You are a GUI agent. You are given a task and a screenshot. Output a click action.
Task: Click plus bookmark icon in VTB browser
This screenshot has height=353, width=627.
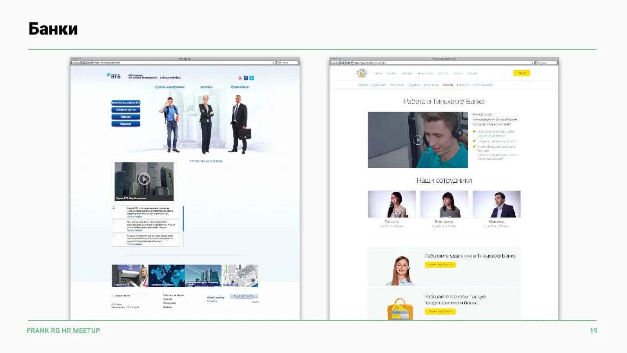coord(89,63)
